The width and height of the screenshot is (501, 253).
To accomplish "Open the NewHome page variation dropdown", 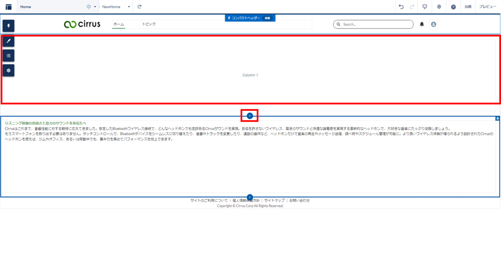I will [116, 7].
